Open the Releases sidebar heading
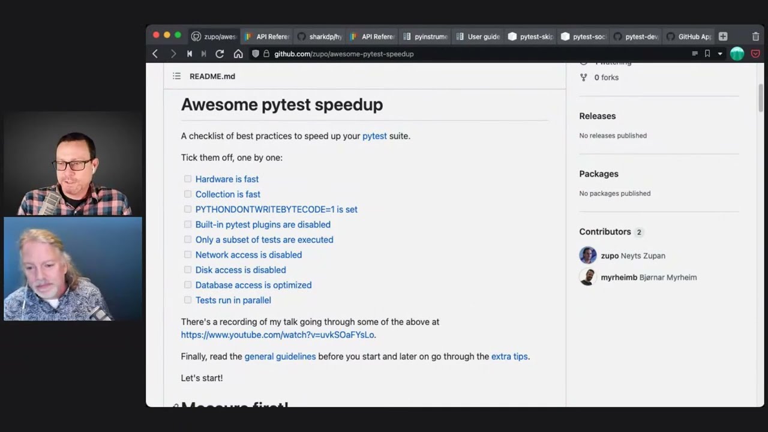The height and width of the screenshot is (432, 768). click(x=598, y=116)
